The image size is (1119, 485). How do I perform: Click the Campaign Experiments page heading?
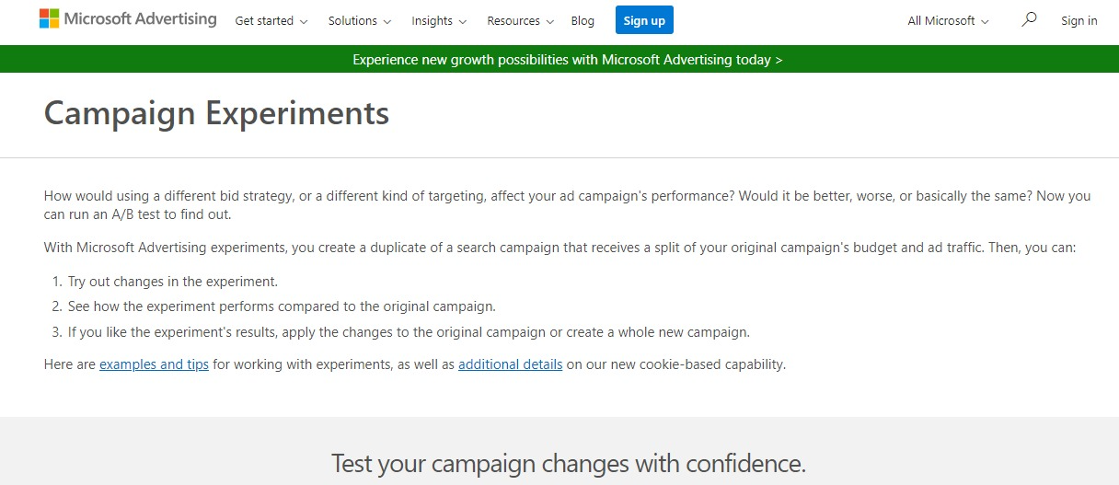[216, 114]
